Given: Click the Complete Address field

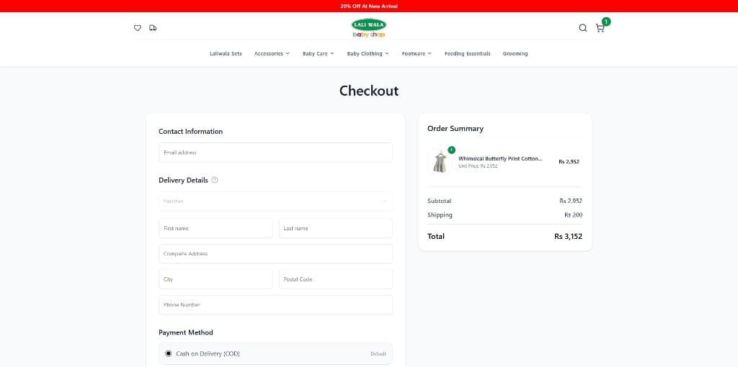Looking at the screenshot, I should [x=276, y=254].
